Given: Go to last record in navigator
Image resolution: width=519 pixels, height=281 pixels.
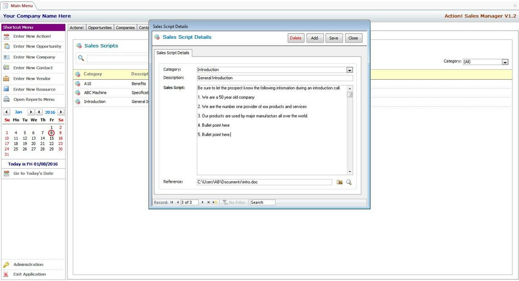Looking at the screenshot, I should pyautogui.click(x=209, y=202).
